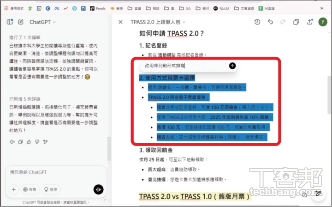This screenshot has width=332, height=207.
Task: Click the 活動網站 link in step 1
Action: point(166,55)
